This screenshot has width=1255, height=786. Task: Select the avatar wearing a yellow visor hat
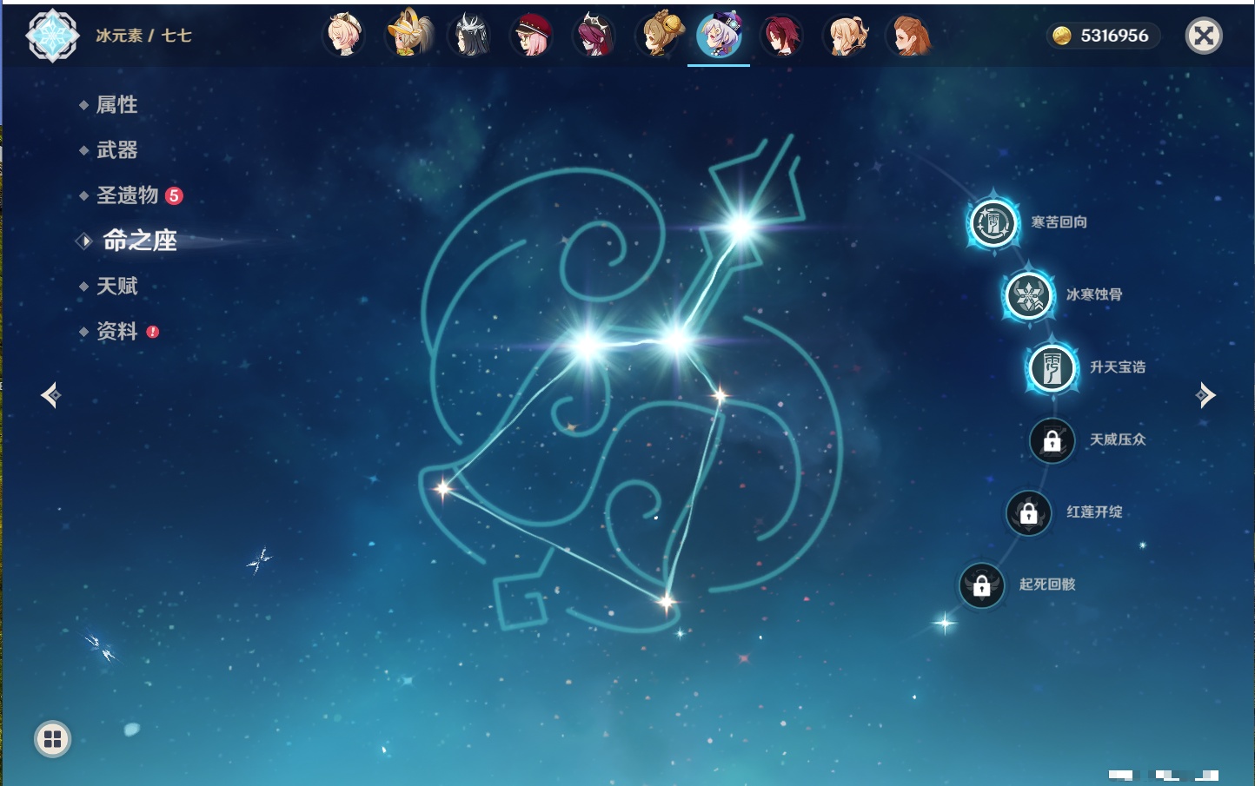point(409,34)
